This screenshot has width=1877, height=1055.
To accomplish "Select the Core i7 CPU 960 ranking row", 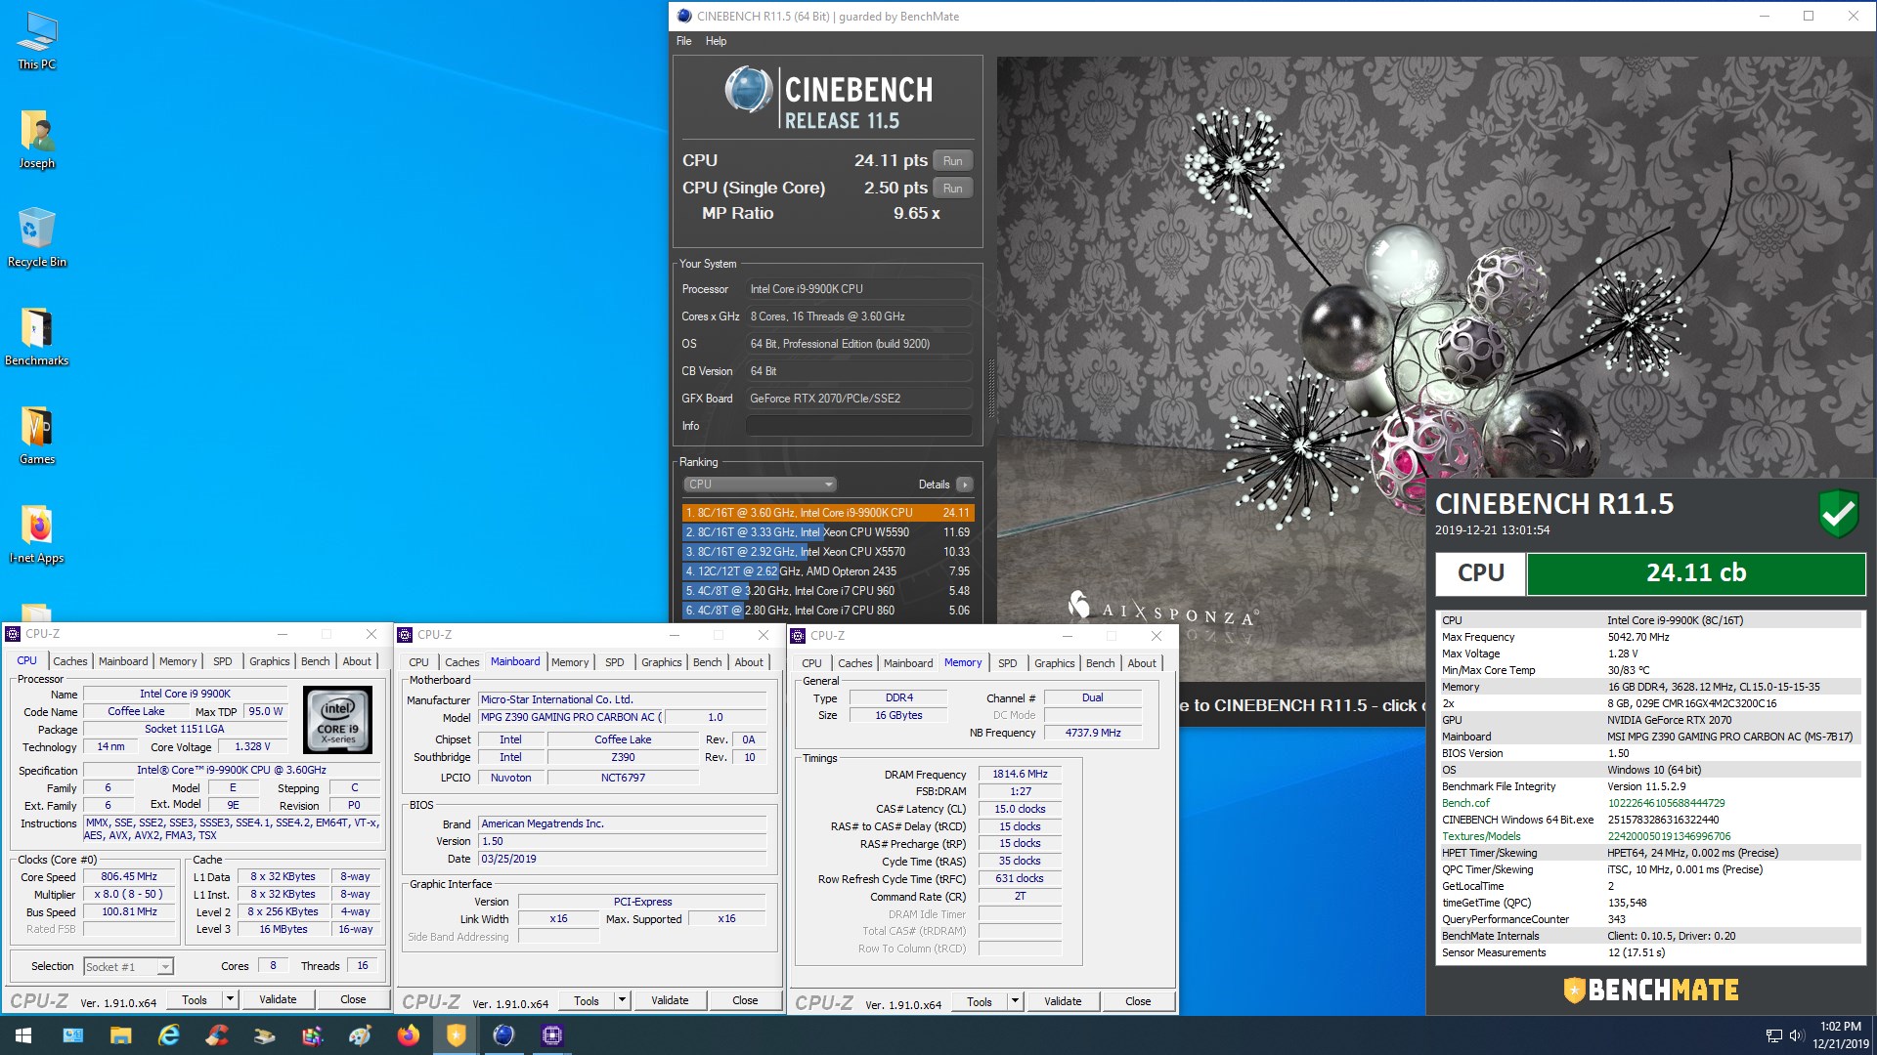I will (x=827, y=591).
